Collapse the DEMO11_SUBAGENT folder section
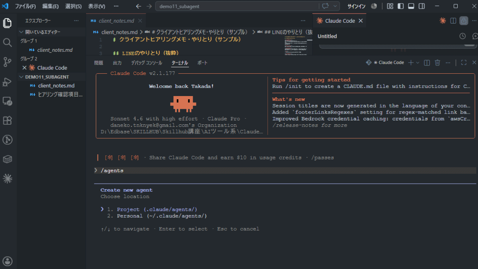Image resolution: width=478 pixels, height=269 pixels. click(51, 77)
